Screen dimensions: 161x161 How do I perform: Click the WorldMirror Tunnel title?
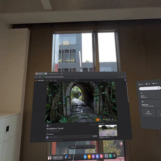tap(55, 128)
